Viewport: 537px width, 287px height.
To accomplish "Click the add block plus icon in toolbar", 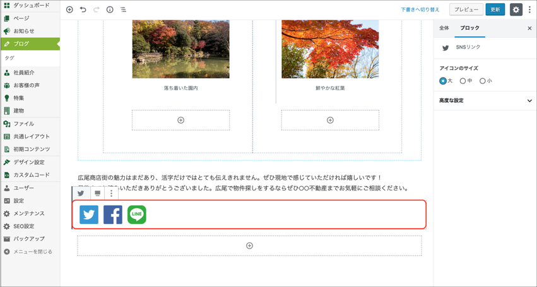I will 69,9.
